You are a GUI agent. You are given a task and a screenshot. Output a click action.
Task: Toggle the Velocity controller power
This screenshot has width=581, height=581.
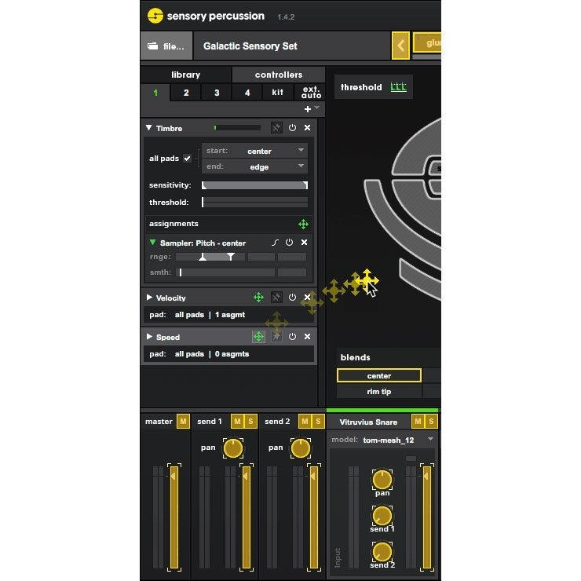292,297
